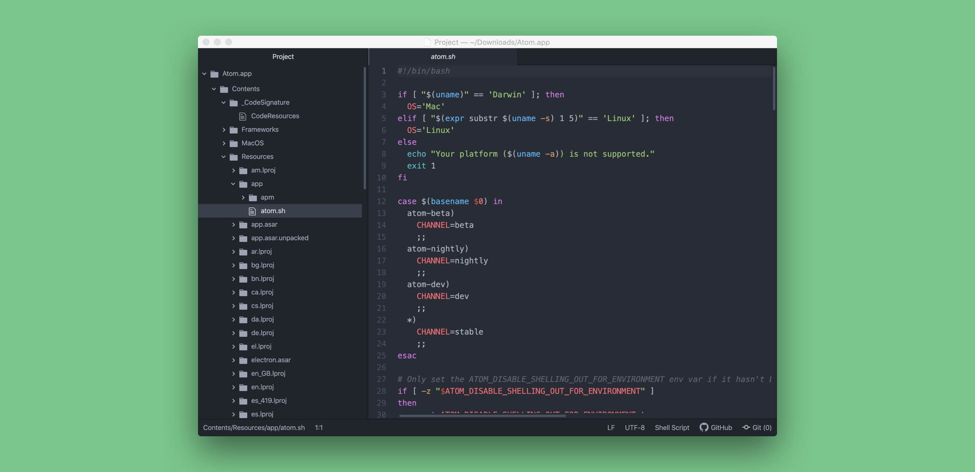The height and width of the screenshot is (472, 975).
Task: Select the Project panel header tab
Action: pos(283,57)
